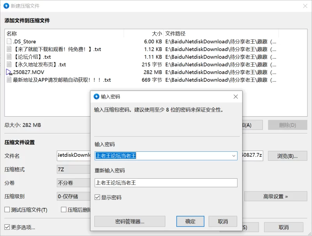
Task: Click the 高级设置 » button
Action: [275, 196]
